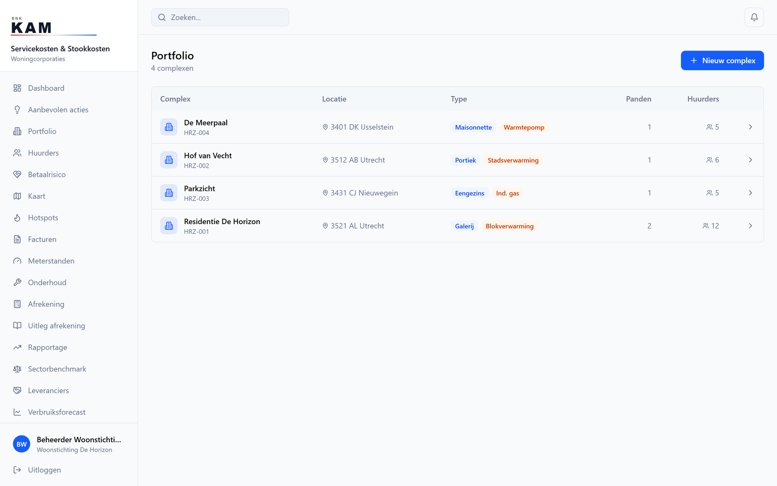Click the building icon for De Meerpaal
The width and height of the screenshot is (777, 486).
click(169, 127)
